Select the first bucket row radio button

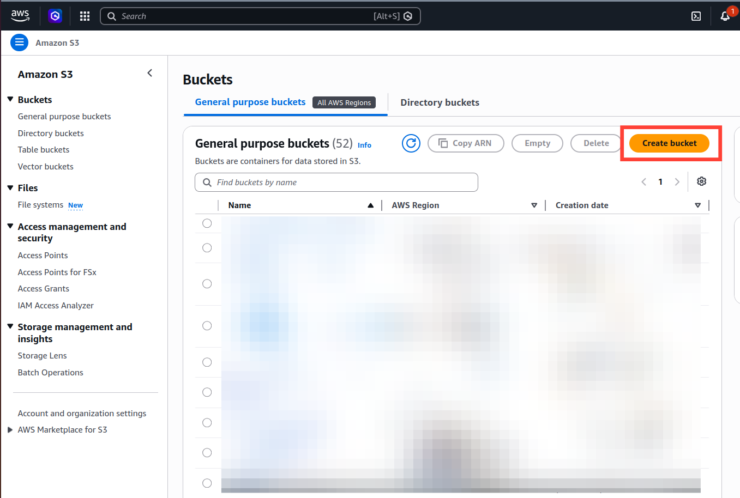tap(207, 223)
